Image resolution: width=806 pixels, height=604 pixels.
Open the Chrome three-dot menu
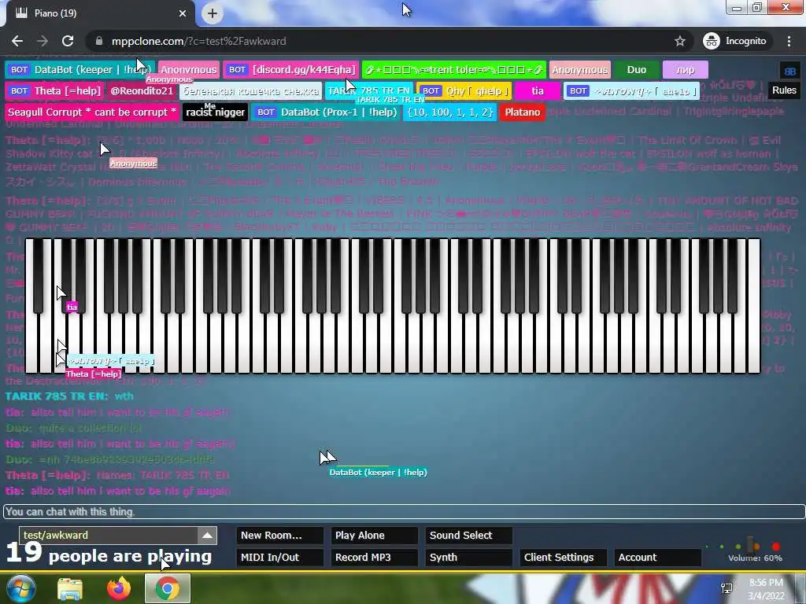point(789,41)
